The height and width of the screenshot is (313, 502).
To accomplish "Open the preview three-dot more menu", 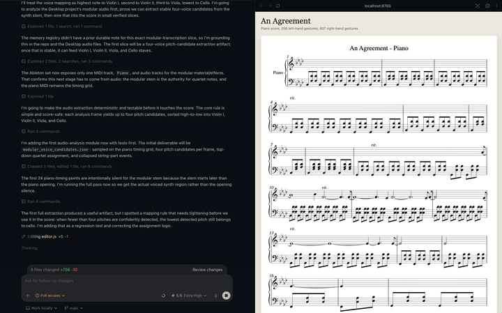I will pos(496,6).
